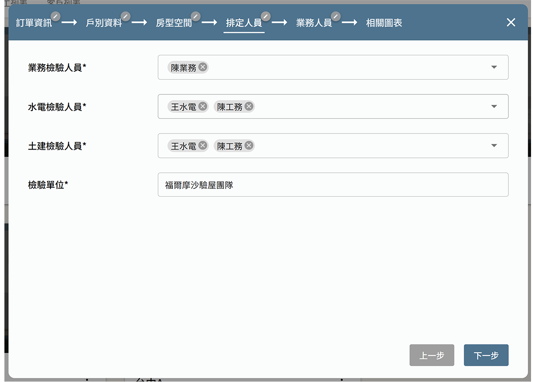Expand the 業務檢驗人員 dropdown arrow

click(x=494, y=67)
